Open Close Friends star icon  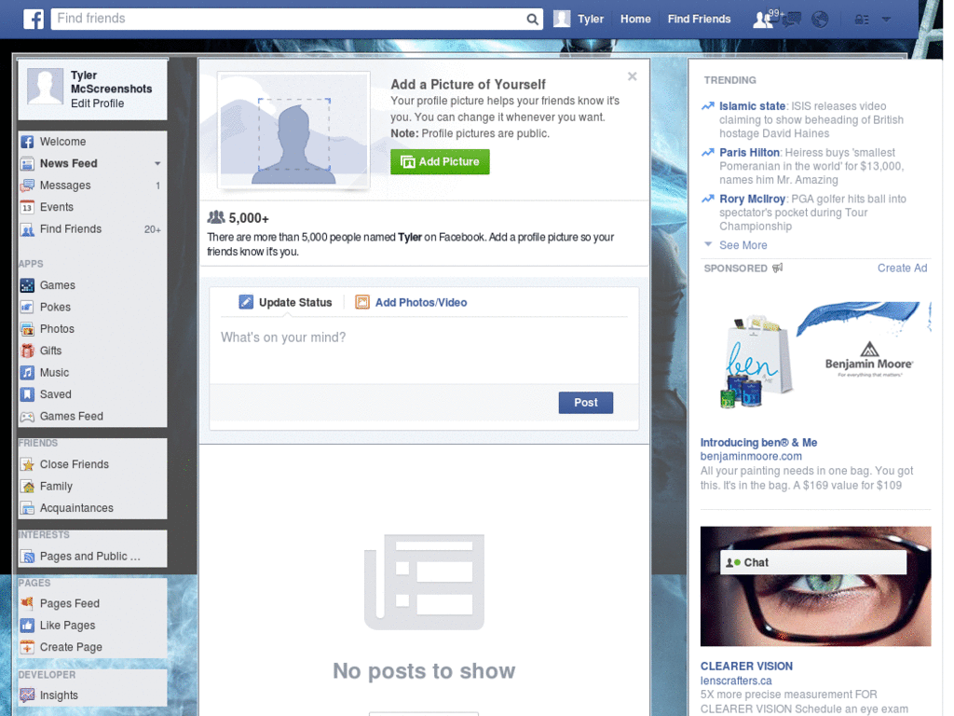[x=27, y=464]
